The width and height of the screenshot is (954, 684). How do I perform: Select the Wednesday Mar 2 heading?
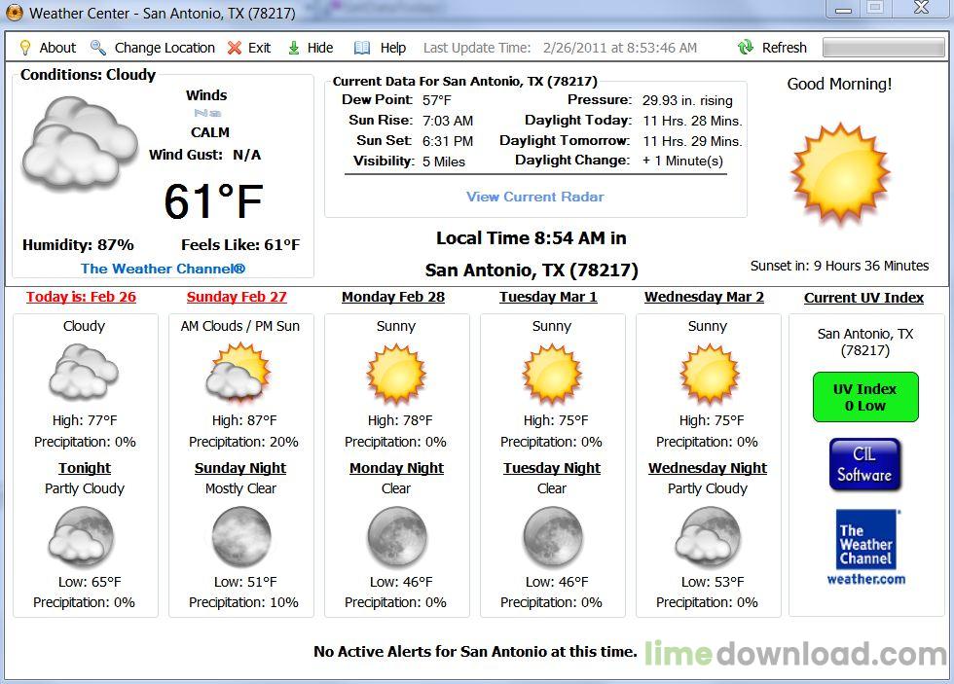704,297
